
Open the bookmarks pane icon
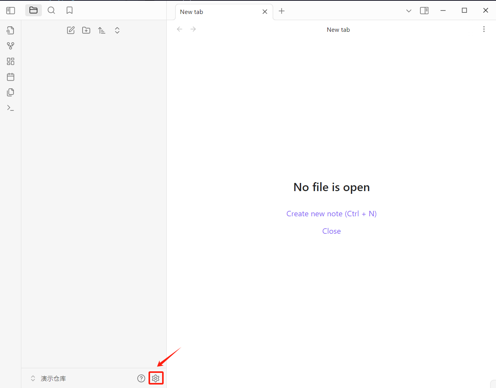(69, 10)
